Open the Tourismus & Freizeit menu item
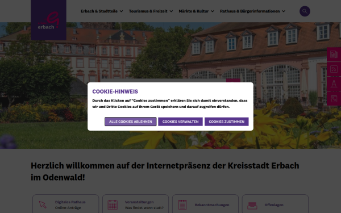The width and height of the screenshot is (341, 213). (148, 11)
